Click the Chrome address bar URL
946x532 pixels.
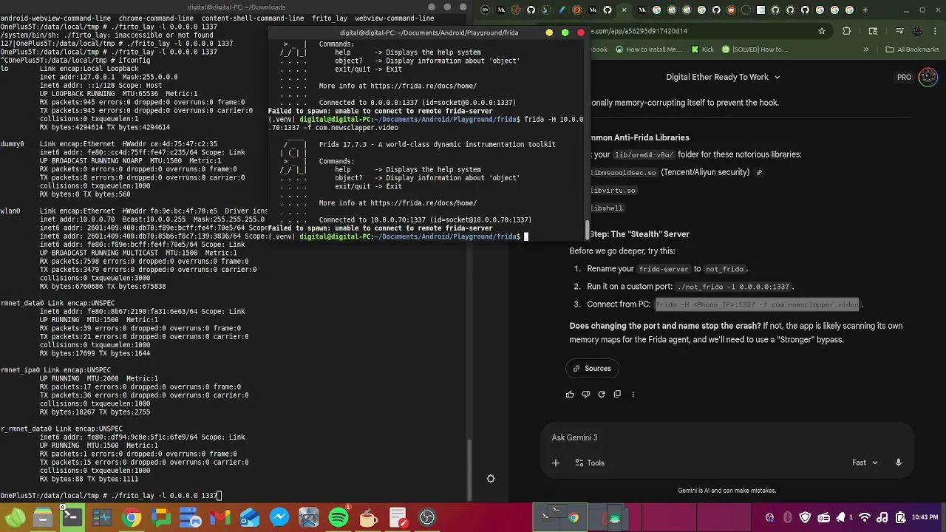coord(639,31)
